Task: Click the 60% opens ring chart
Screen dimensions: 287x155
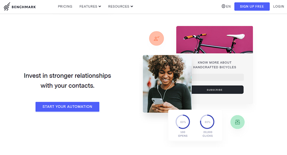Action: pos(183,122)
